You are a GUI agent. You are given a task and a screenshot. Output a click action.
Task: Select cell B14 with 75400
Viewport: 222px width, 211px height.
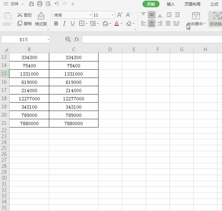(x=29, y=65)
